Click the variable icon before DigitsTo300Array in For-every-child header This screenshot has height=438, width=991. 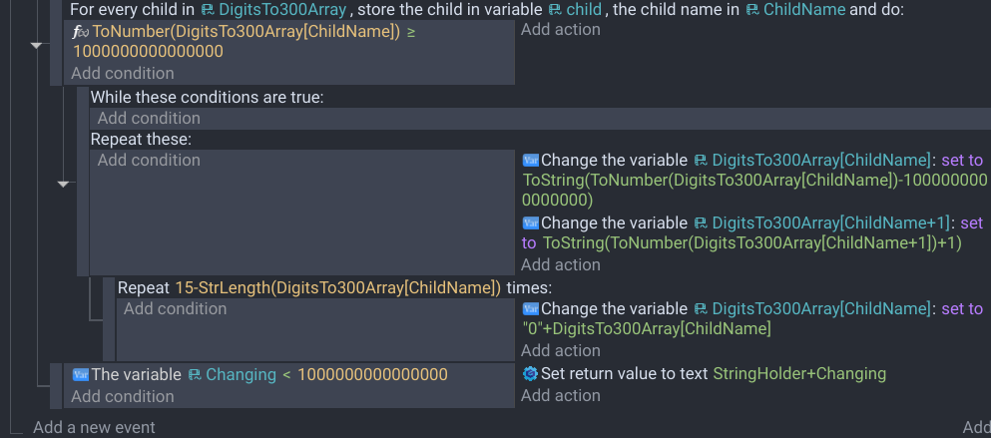pos(208,10)
